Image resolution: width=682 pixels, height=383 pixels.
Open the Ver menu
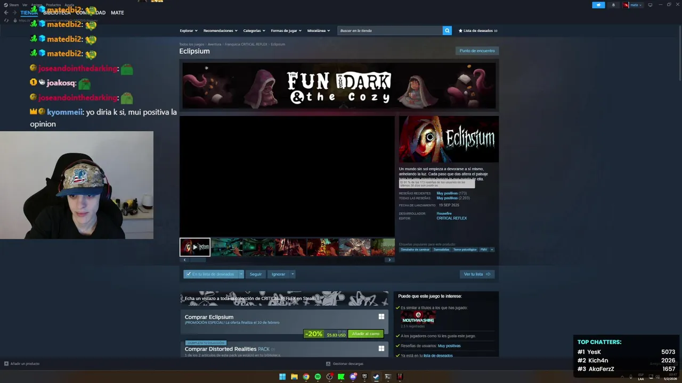(25, 5)
